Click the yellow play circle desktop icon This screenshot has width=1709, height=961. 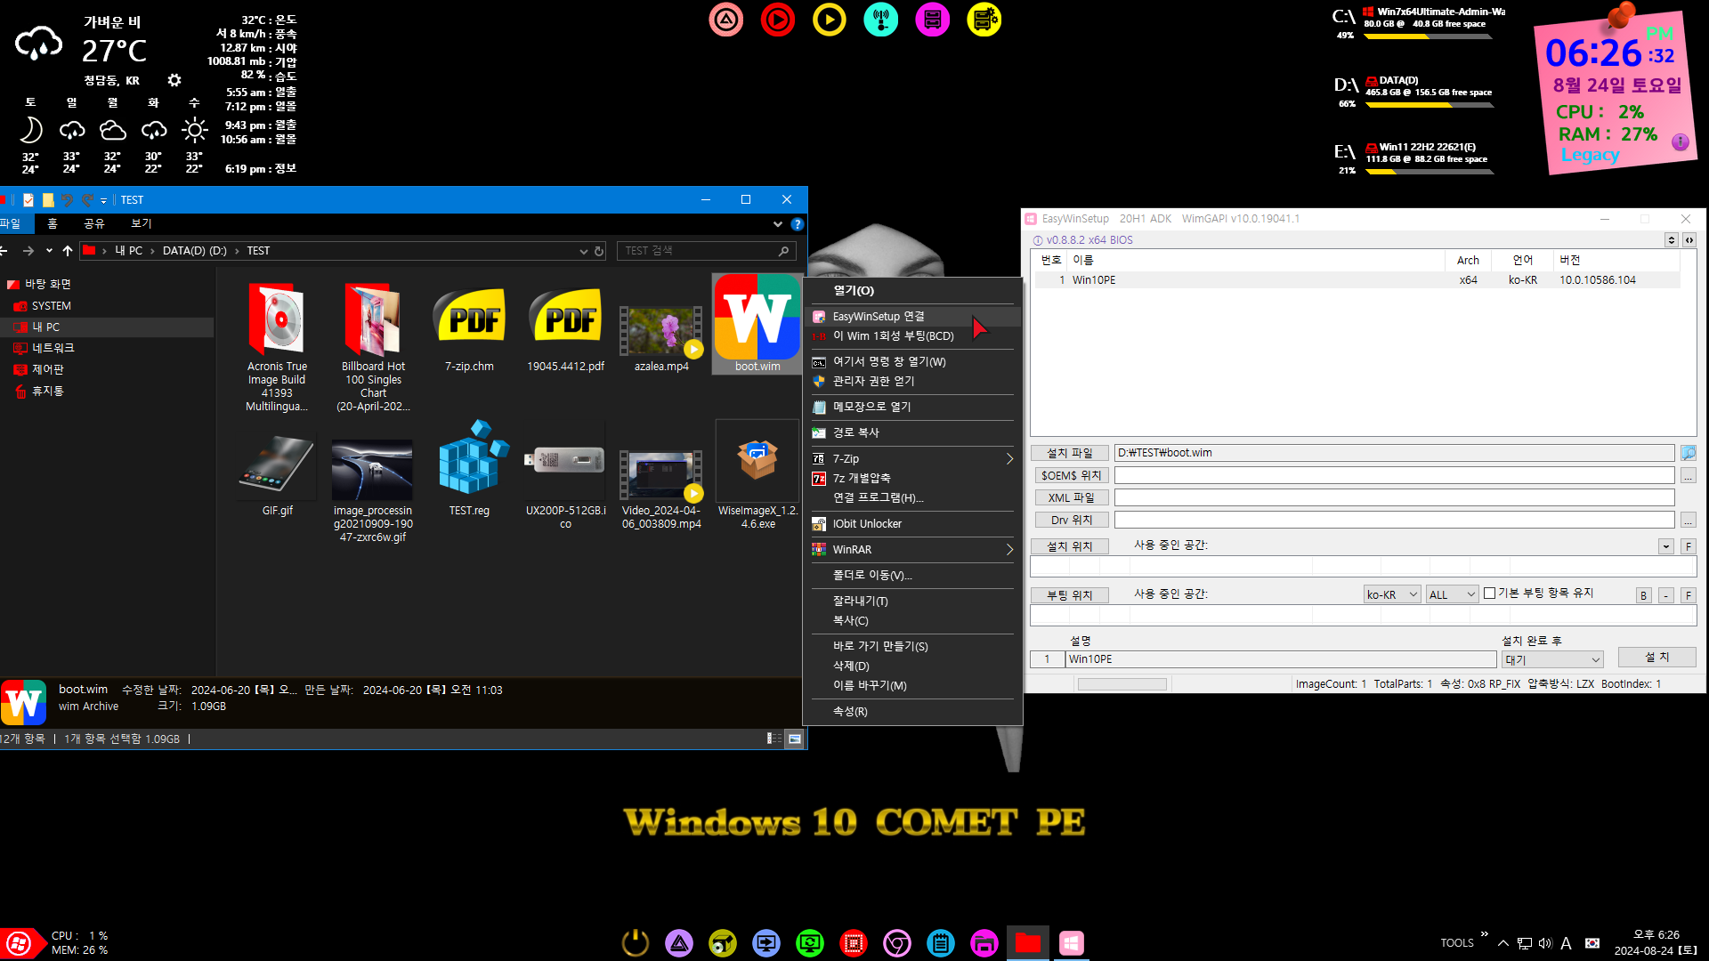[830, 20]
